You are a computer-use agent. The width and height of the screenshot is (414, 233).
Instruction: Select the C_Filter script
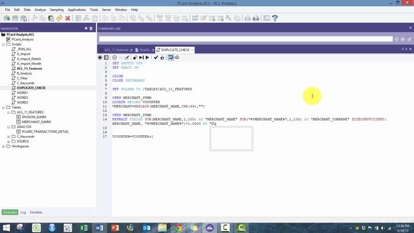(22, 78)
